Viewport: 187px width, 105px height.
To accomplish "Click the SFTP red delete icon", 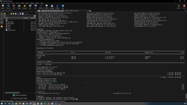I will (18, 14).
